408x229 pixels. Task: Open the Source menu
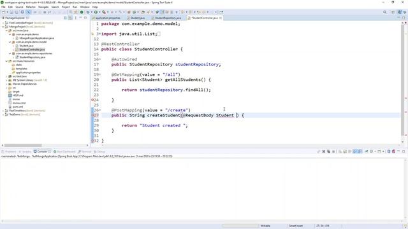(x=19, y=7)
